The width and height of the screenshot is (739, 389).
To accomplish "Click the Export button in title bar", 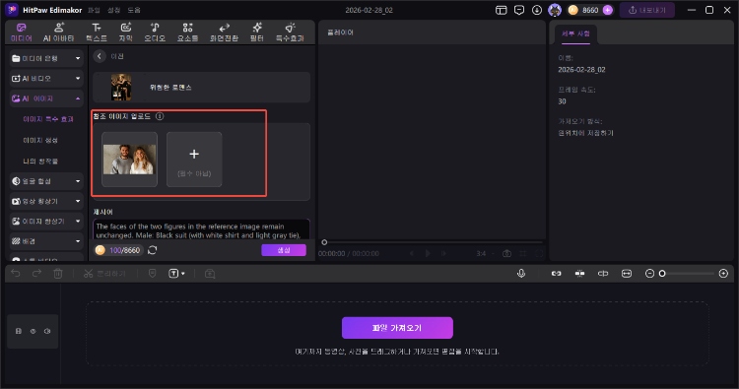I will point(647,10).
